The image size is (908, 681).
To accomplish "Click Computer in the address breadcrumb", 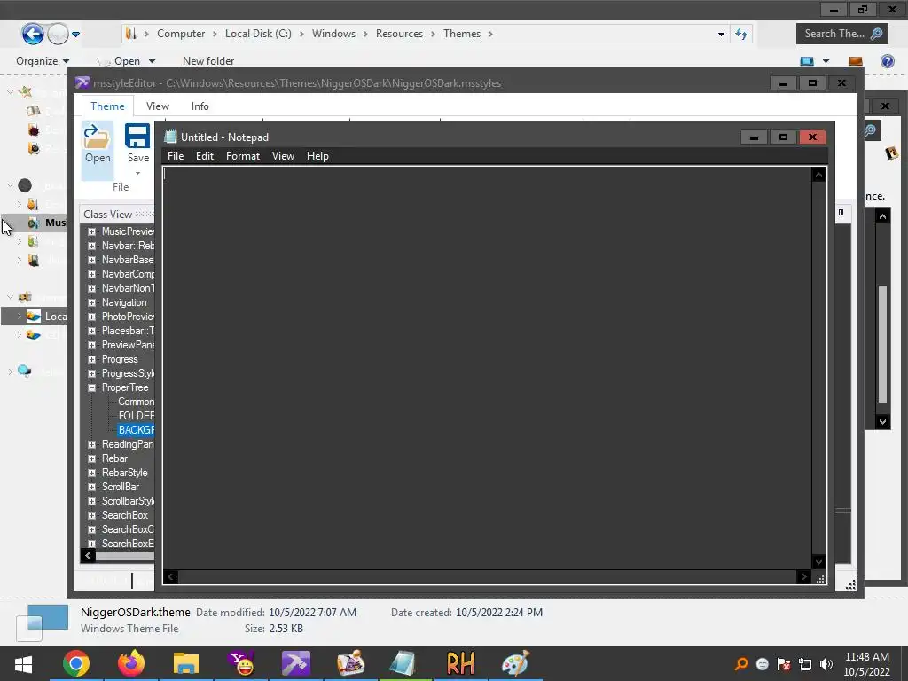I will click(x=181, y=34).
